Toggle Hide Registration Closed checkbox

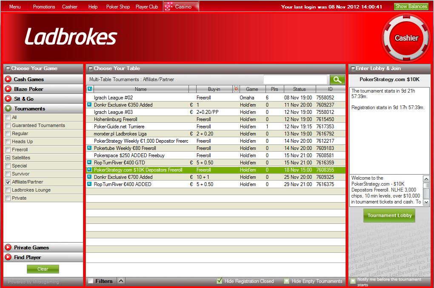click(x=220, y=281)
